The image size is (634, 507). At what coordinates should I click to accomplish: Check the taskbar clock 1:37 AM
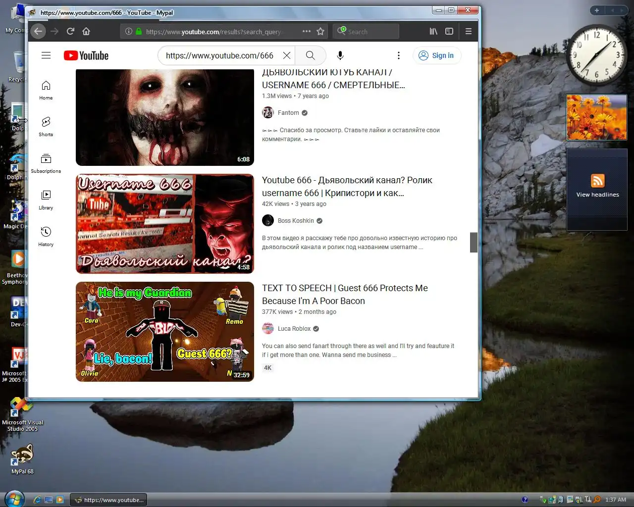616,500
